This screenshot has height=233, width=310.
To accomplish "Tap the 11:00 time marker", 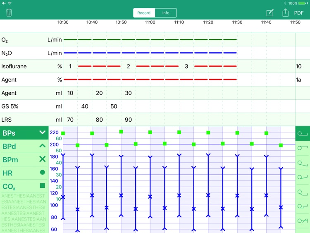I will click(150, 22).
